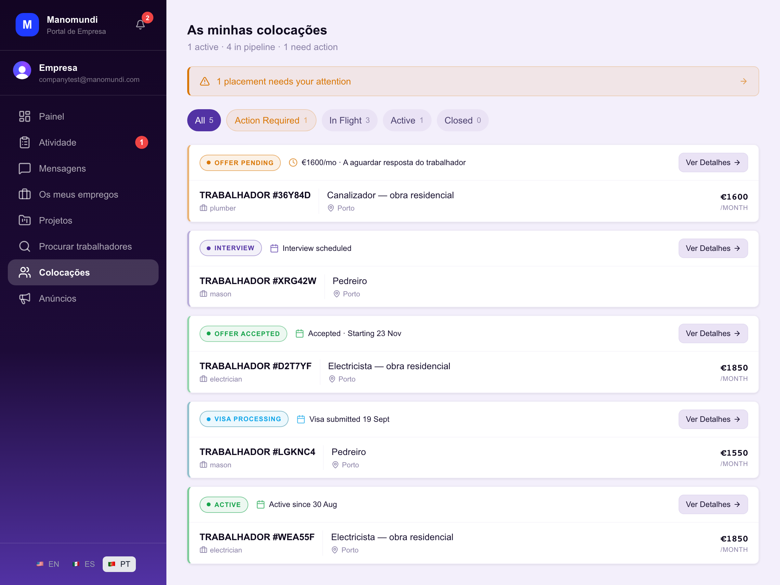Open Atividade in the sidebar

(x=83, y=142)
